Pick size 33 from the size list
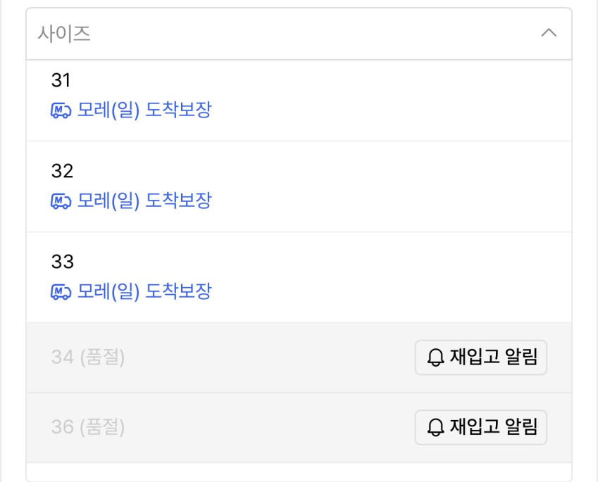The image size is (598, 482). pos(62,262)
